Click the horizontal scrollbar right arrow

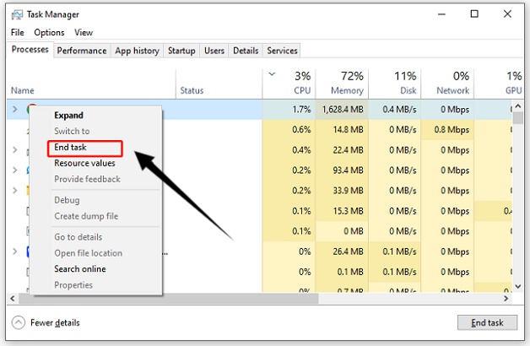(x=506, y=299)
